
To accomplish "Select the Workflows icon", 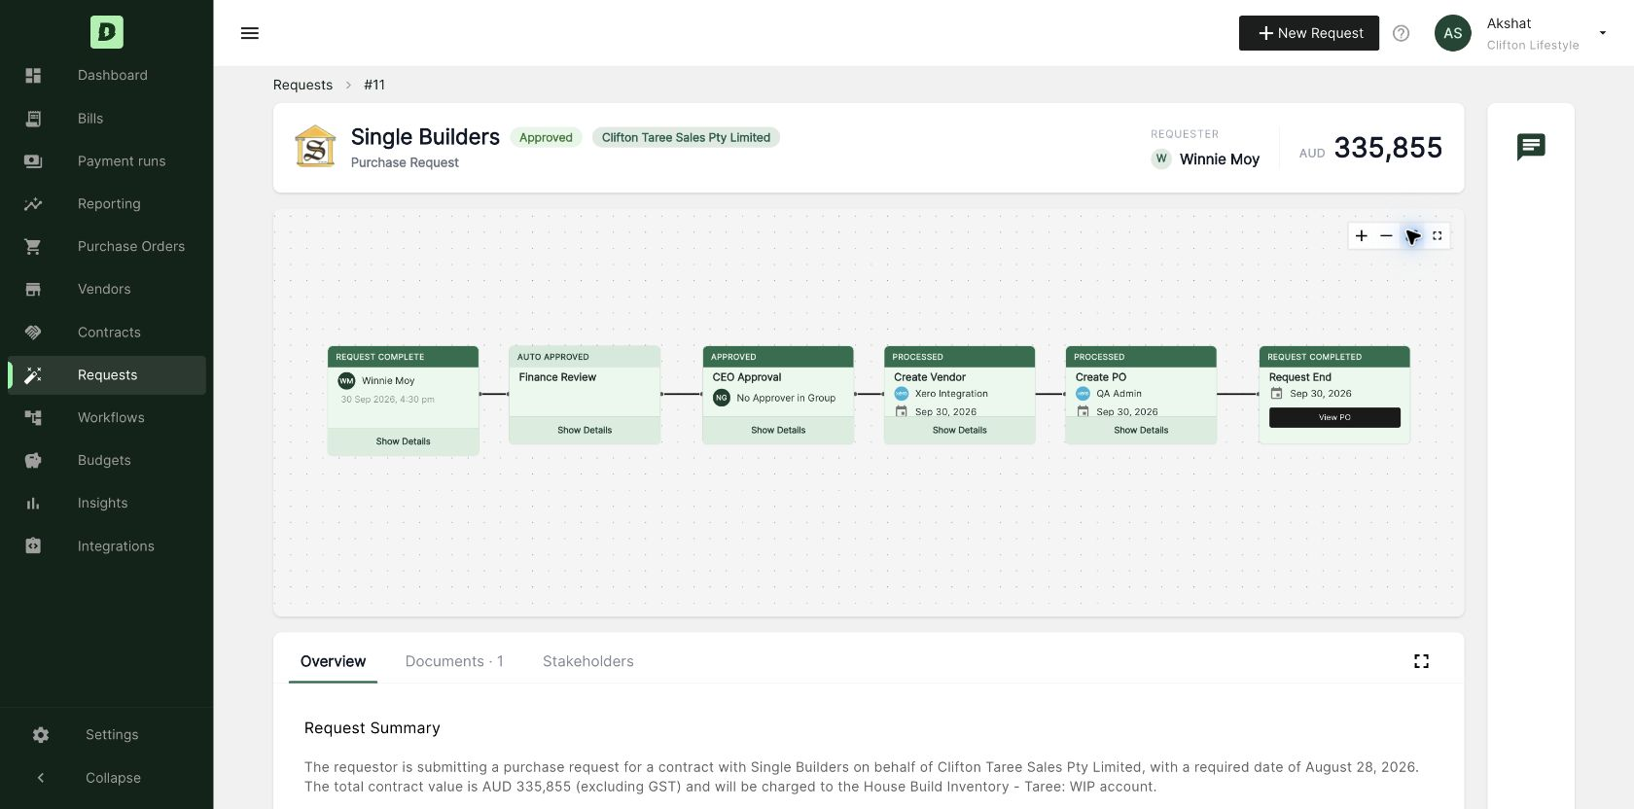I will click(x=33, y=418).
